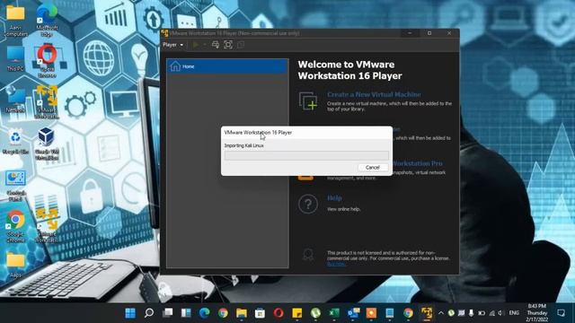Viewport: 575px width, 323px height.
Task: Open Sticky Notes from the taskbar
Action: 297,313
